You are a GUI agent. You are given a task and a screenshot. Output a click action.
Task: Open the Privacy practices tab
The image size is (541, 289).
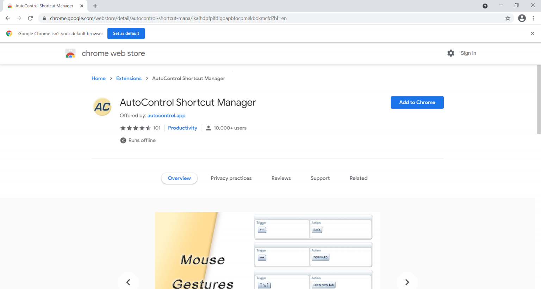click(x=231, y=178)
